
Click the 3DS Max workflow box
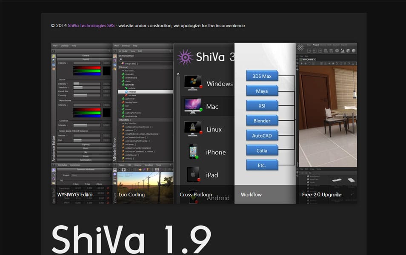[x=262, y=76]
